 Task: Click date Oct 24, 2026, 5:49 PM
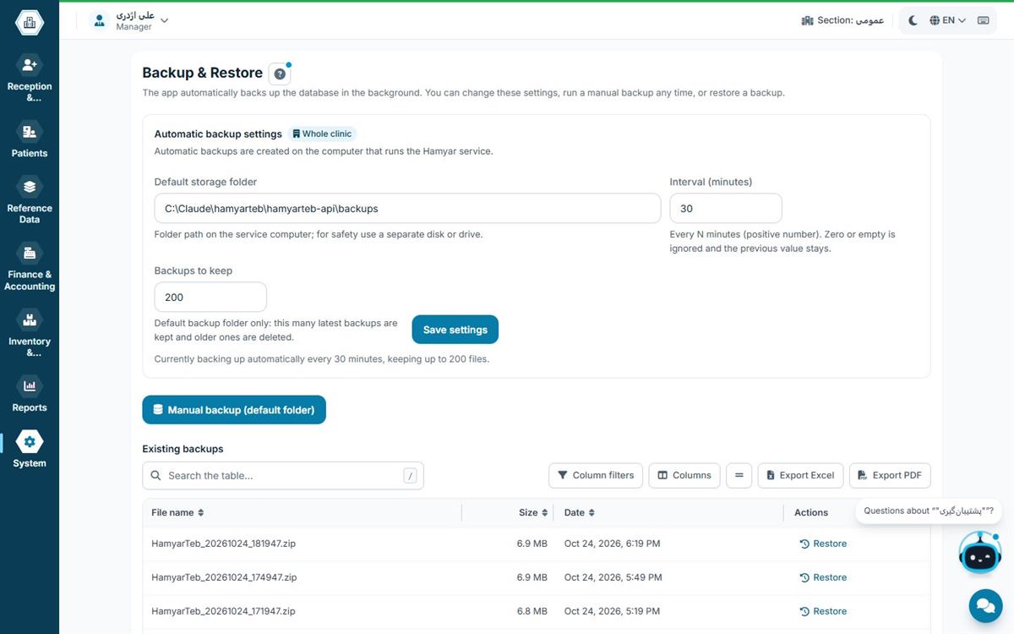[613, 577]
